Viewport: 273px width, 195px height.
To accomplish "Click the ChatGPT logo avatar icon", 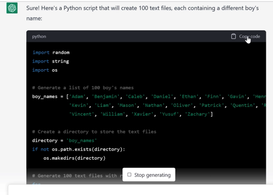I will 12,8.
